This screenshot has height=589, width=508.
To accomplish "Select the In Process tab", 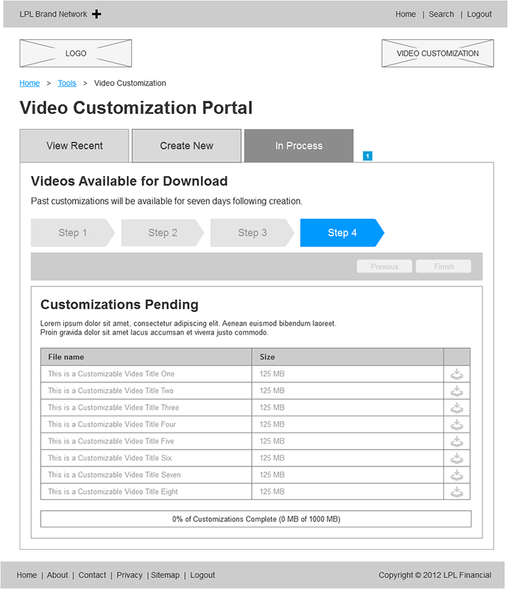I will coord(299,146).
